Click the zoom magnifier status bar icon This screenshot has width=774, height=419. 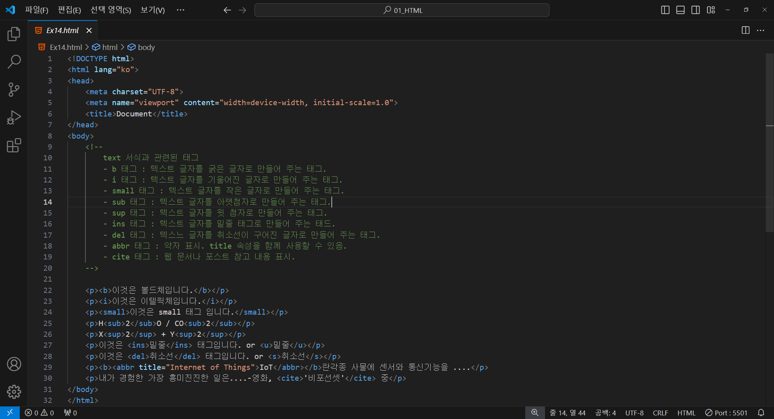click(x=535, y=413)
